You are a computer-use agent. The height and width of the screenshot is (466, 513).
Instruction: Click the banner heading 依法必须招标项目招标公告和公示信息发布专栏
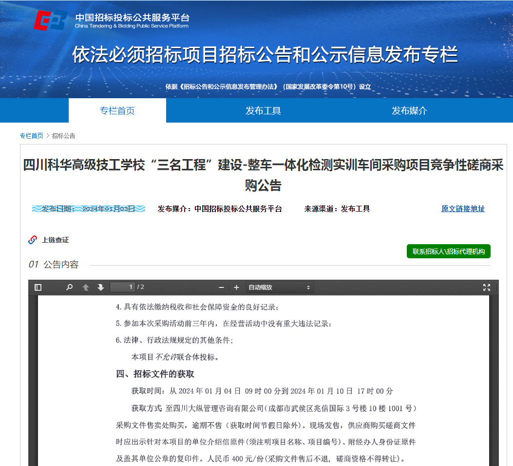tap(265, 54)
